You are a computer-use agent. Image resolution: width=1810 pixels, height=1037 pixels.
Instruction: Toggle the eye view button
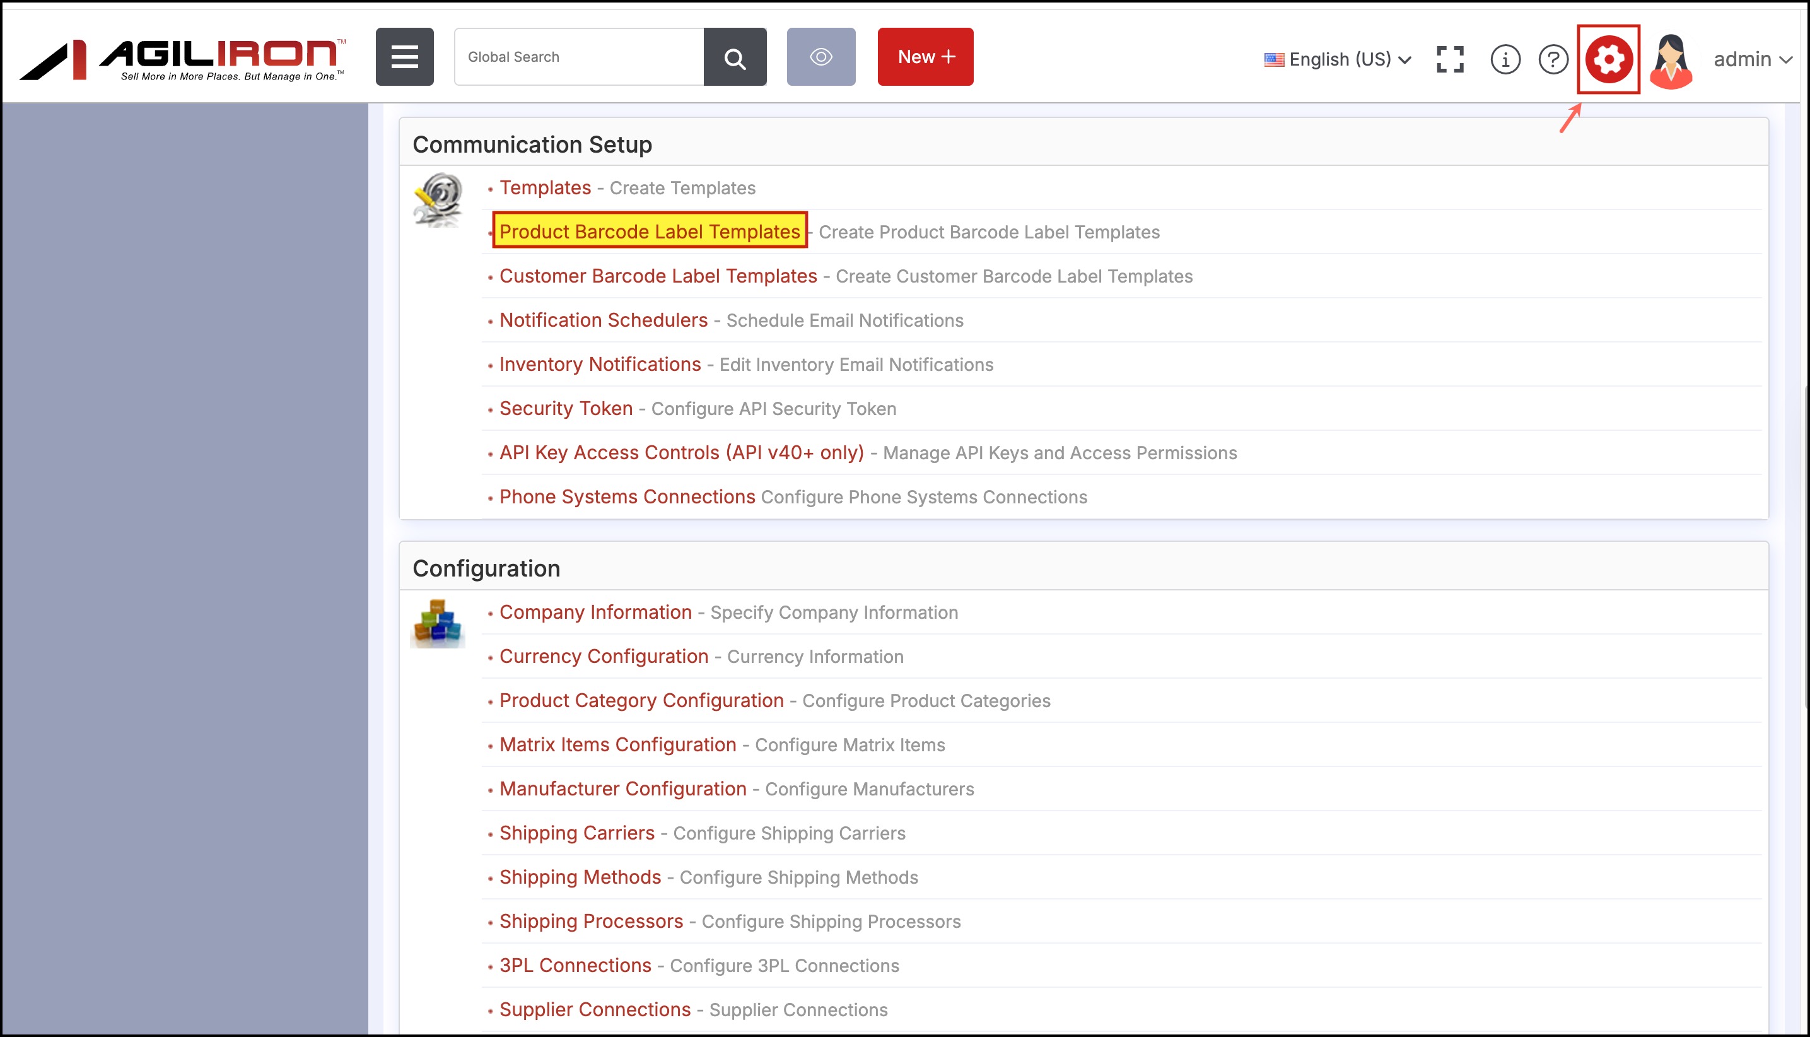click(820, 57)
